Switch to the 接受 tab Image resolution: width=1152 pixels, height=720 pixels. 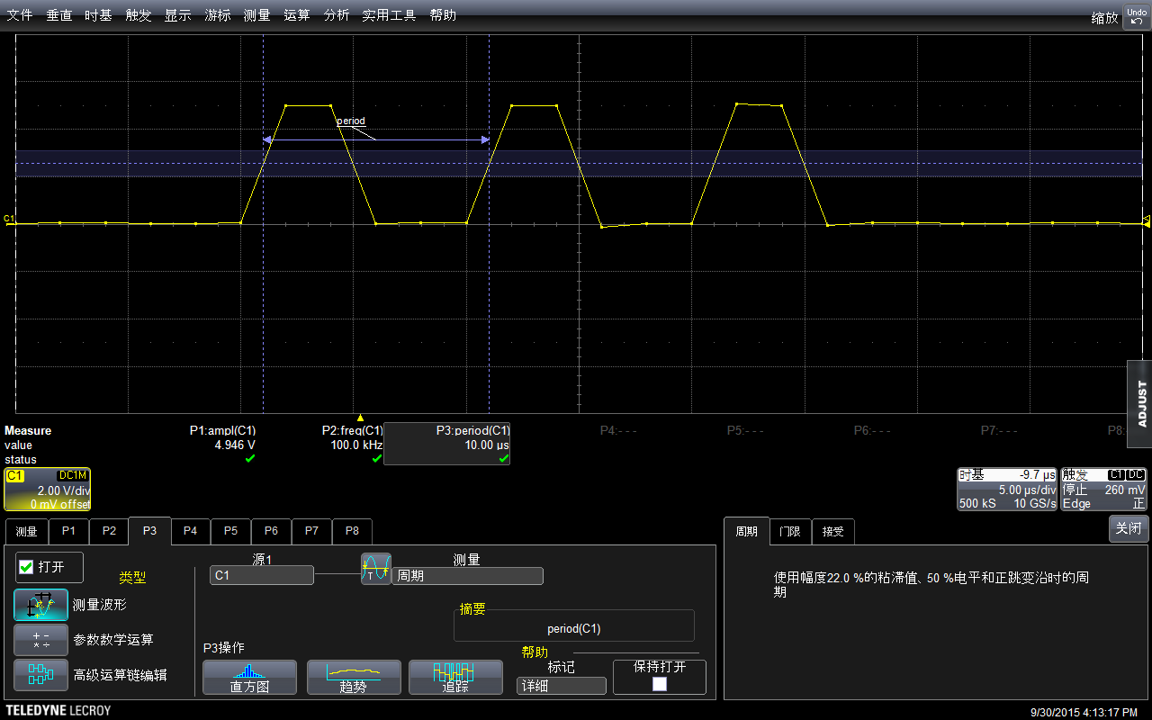pyautogui.click(x=833, y=531)
